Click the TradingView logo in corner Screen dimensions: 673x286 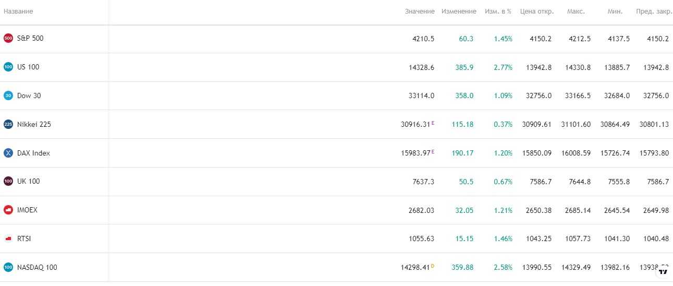pos(663,271)
